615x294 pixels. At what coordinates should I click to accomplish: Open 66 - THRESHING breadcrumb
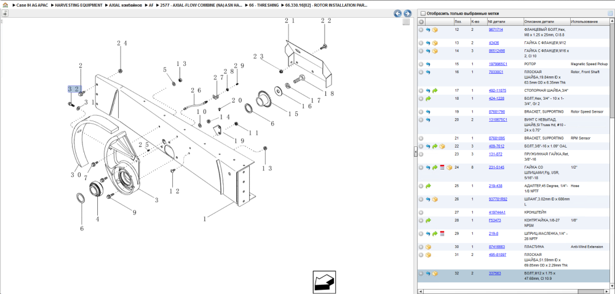tap(264, 6)
